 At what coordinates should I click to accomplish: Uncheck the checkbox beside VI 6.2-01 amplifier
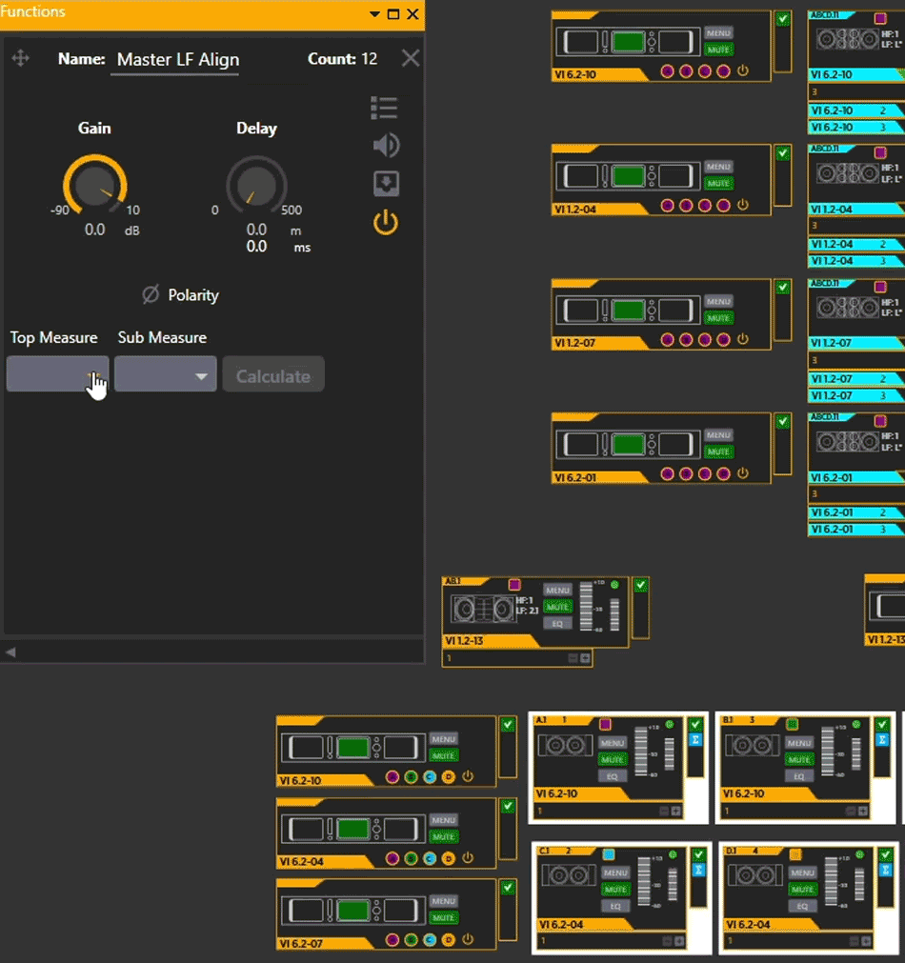click(x=783, y=421)
